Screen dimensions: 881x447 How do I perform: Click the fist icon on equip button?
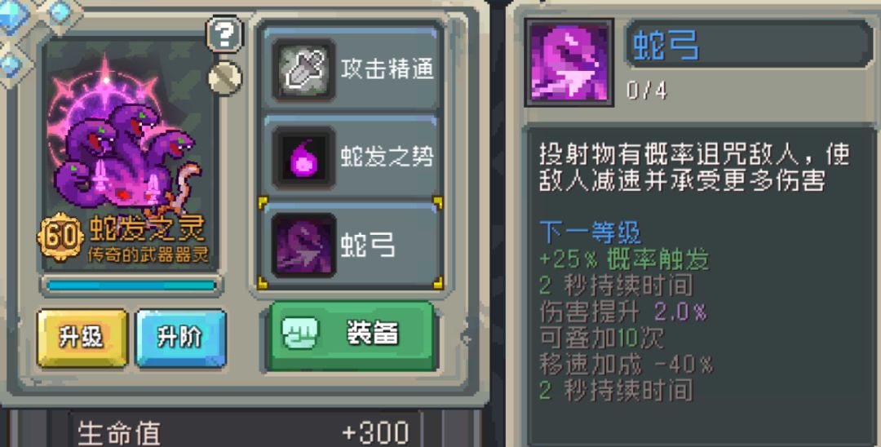pyautogui.click(x=299, y=334)
